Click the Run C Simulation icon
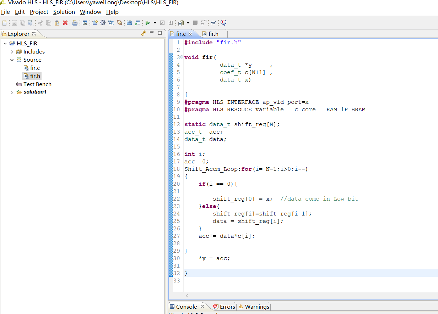438x314 pixels. (x=129, y=23)
